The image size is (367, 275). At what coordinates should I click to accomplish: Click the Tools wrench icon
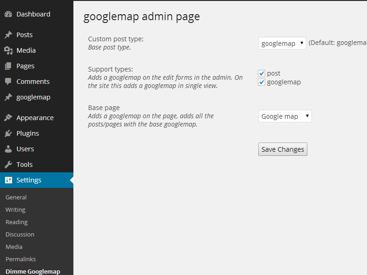pyautogui.click(x=8, y=165)
